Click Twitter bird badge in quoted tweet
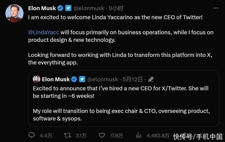225x142 pixels. 82,79
